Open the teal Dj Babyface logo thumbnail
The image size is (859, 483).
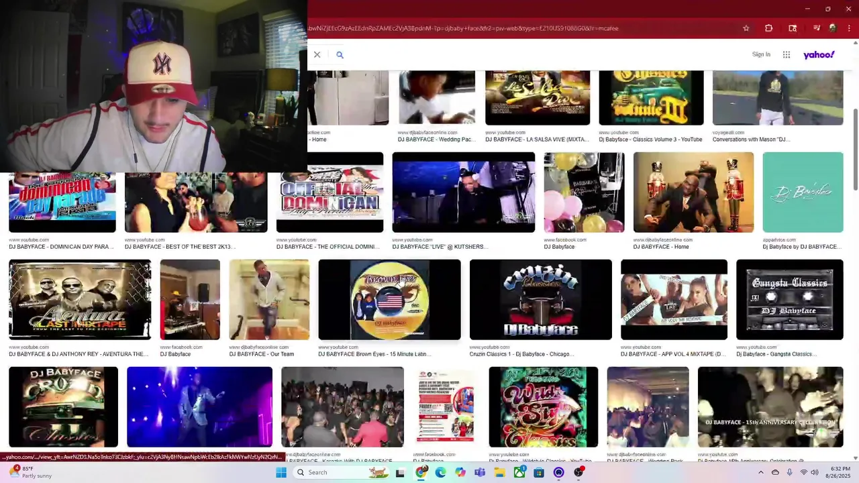(803, 192)
